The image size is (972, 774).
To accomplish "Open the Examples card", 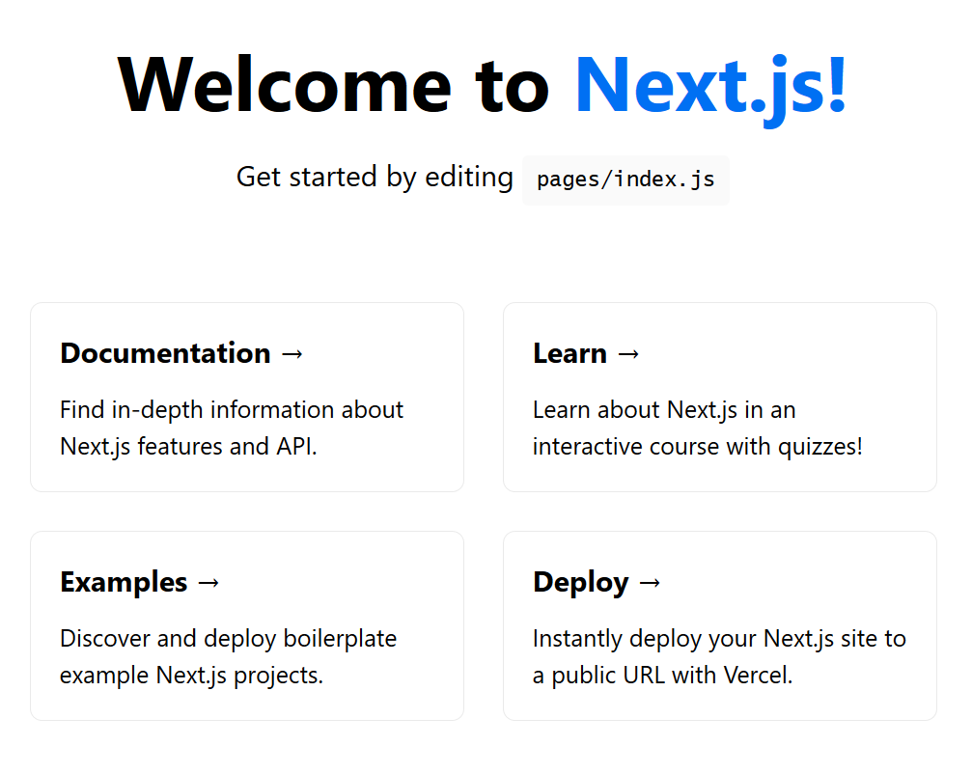I will pyautogui.click(x=247, y=625).
